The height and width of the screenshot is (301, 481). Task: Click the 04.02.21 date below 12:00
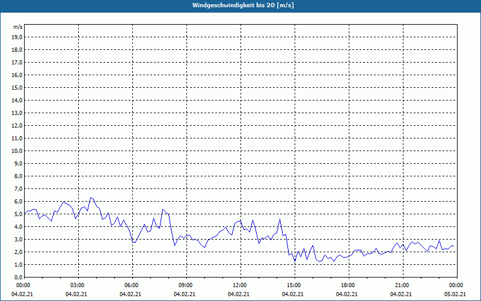239,294
